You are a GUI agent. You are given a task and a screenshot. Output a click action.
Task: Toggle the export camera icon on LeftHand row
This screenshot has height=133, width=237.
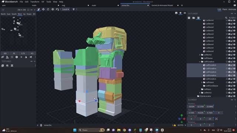coord(229,82)
